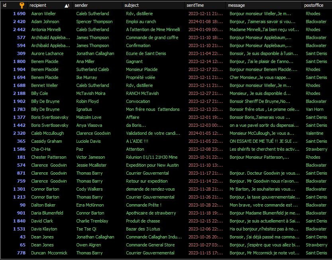Select recipient cell Billy Cole
332x260 pixels.
point(39,93)
